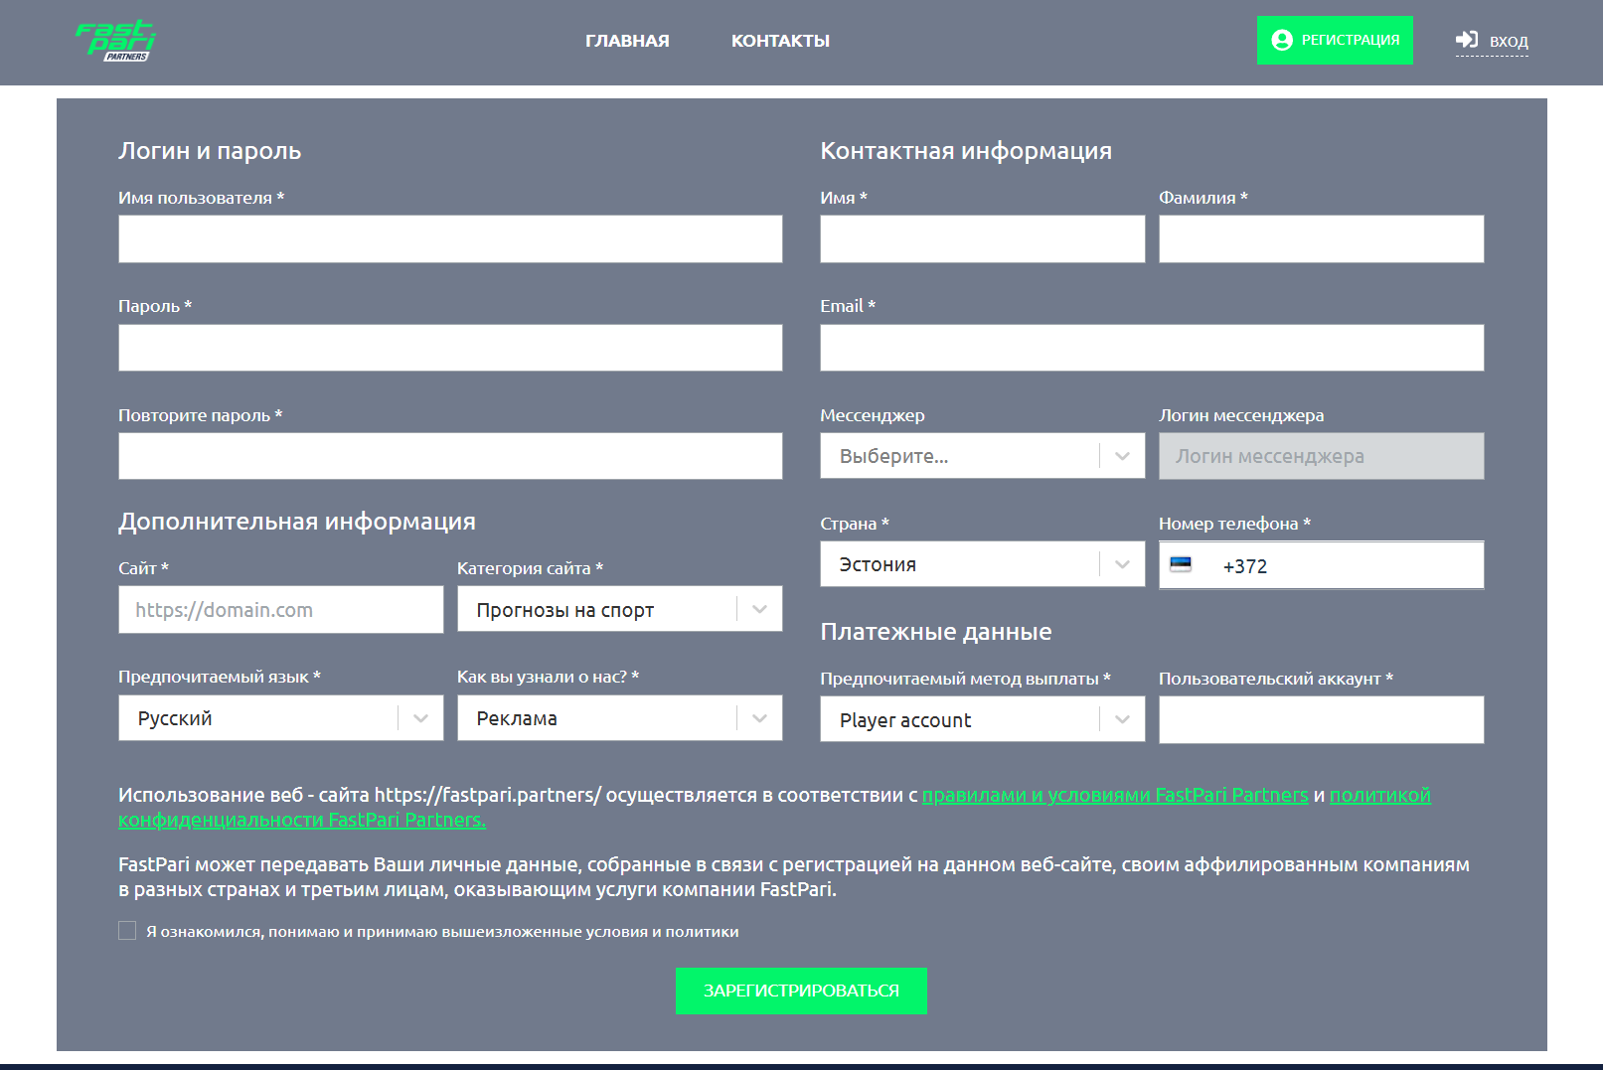Expand the Категория сайта dropdown
Image resolution: width=1603 pixels, height=1070 pixels.
618,610
